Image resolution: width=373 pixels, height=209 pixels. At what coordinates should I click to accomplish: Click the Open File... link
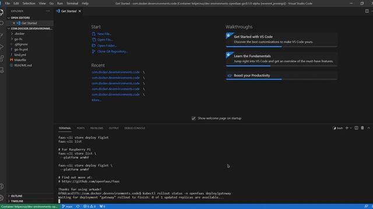point(103,39)
